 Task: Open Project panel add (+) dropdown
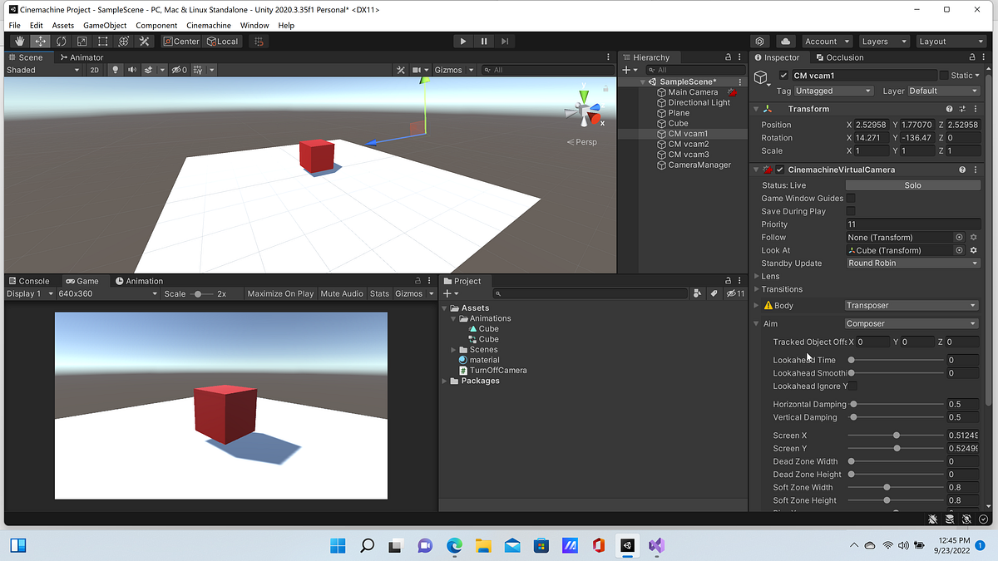(x=451, y=293)
